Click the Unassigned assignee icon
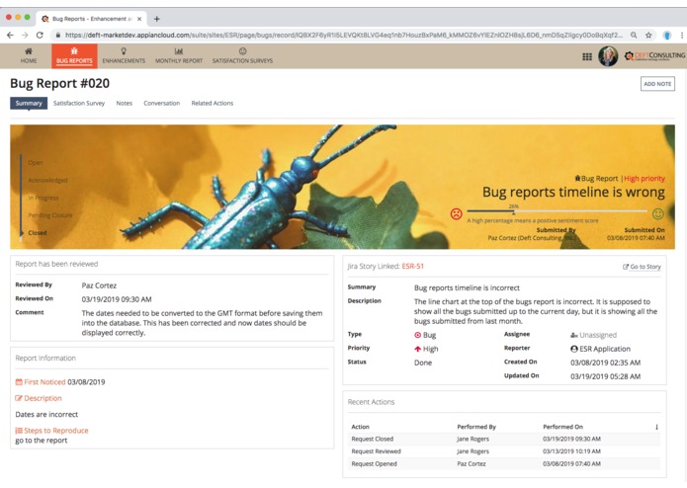The height and width of the screenshot is (488, 687). (574, 335)
